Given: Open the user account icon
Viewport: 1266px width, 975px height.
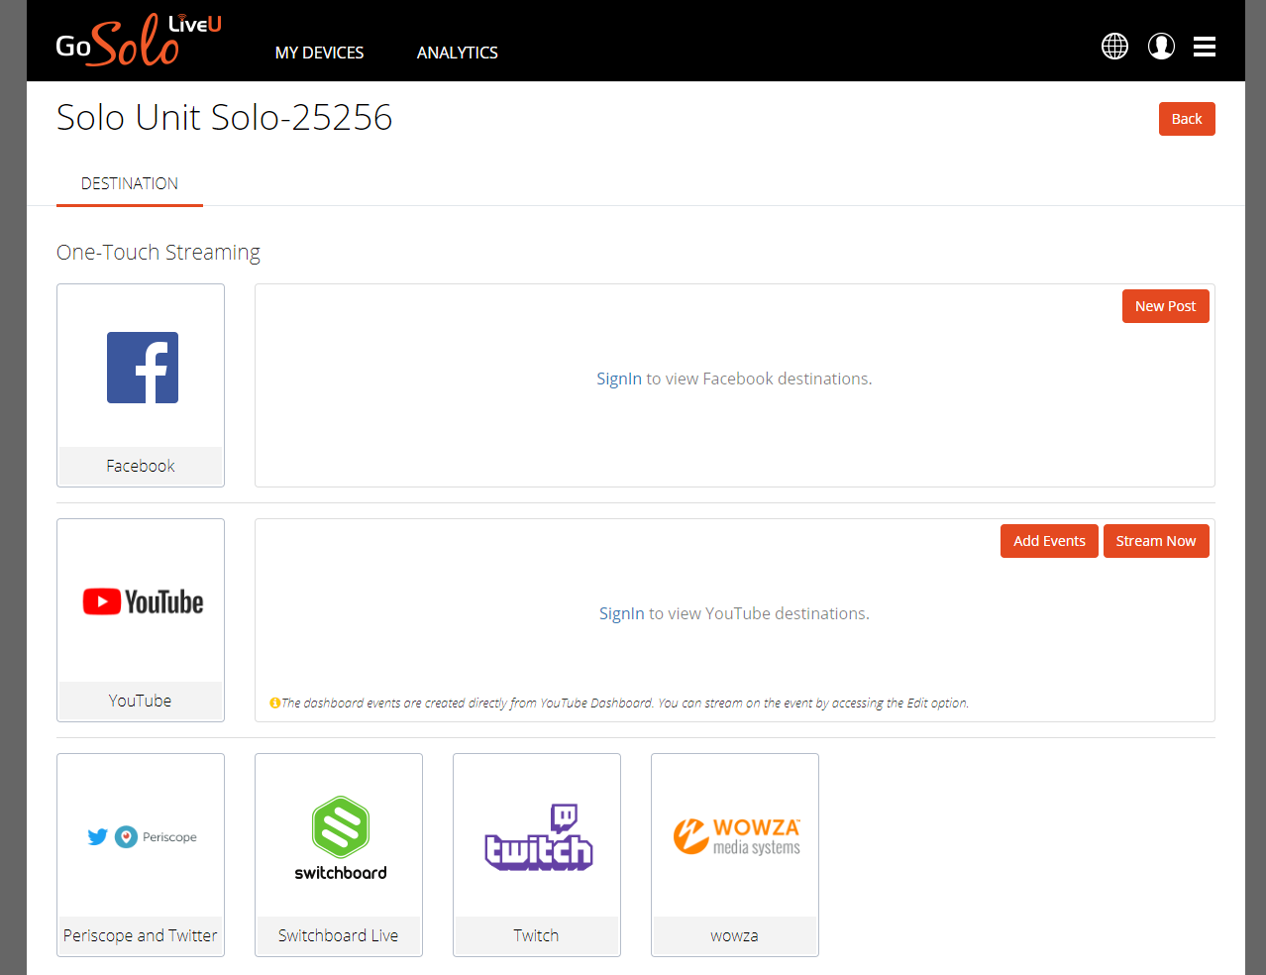Looking at the screenshot, I should (1161, 47).
